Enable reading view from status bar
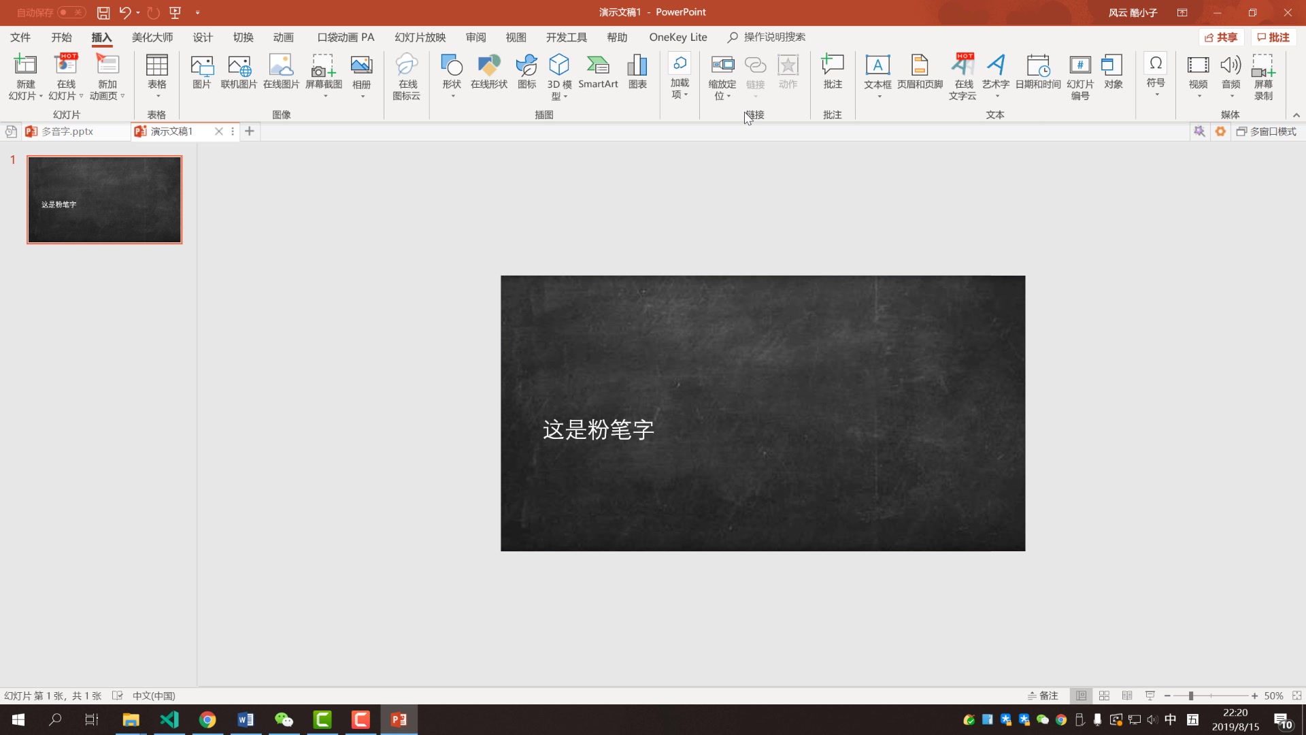Screen dimensions: 1306x735 click(1126, 696)
